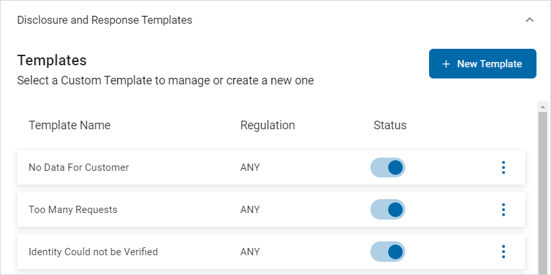Open the Identity Could not be Verified template
The height and width of the screenshot is (275, 551).
(x=93, y=252)
